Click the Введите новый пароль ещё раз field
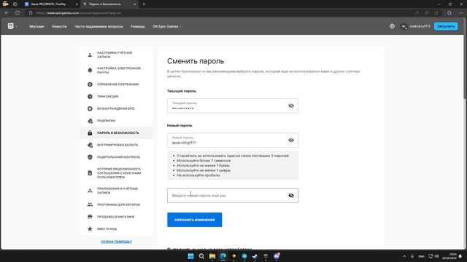The image size is (467, 262). 233,196
